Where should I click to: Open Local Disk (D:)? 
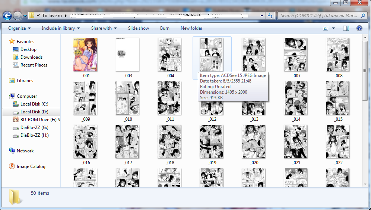click(34, 112)
